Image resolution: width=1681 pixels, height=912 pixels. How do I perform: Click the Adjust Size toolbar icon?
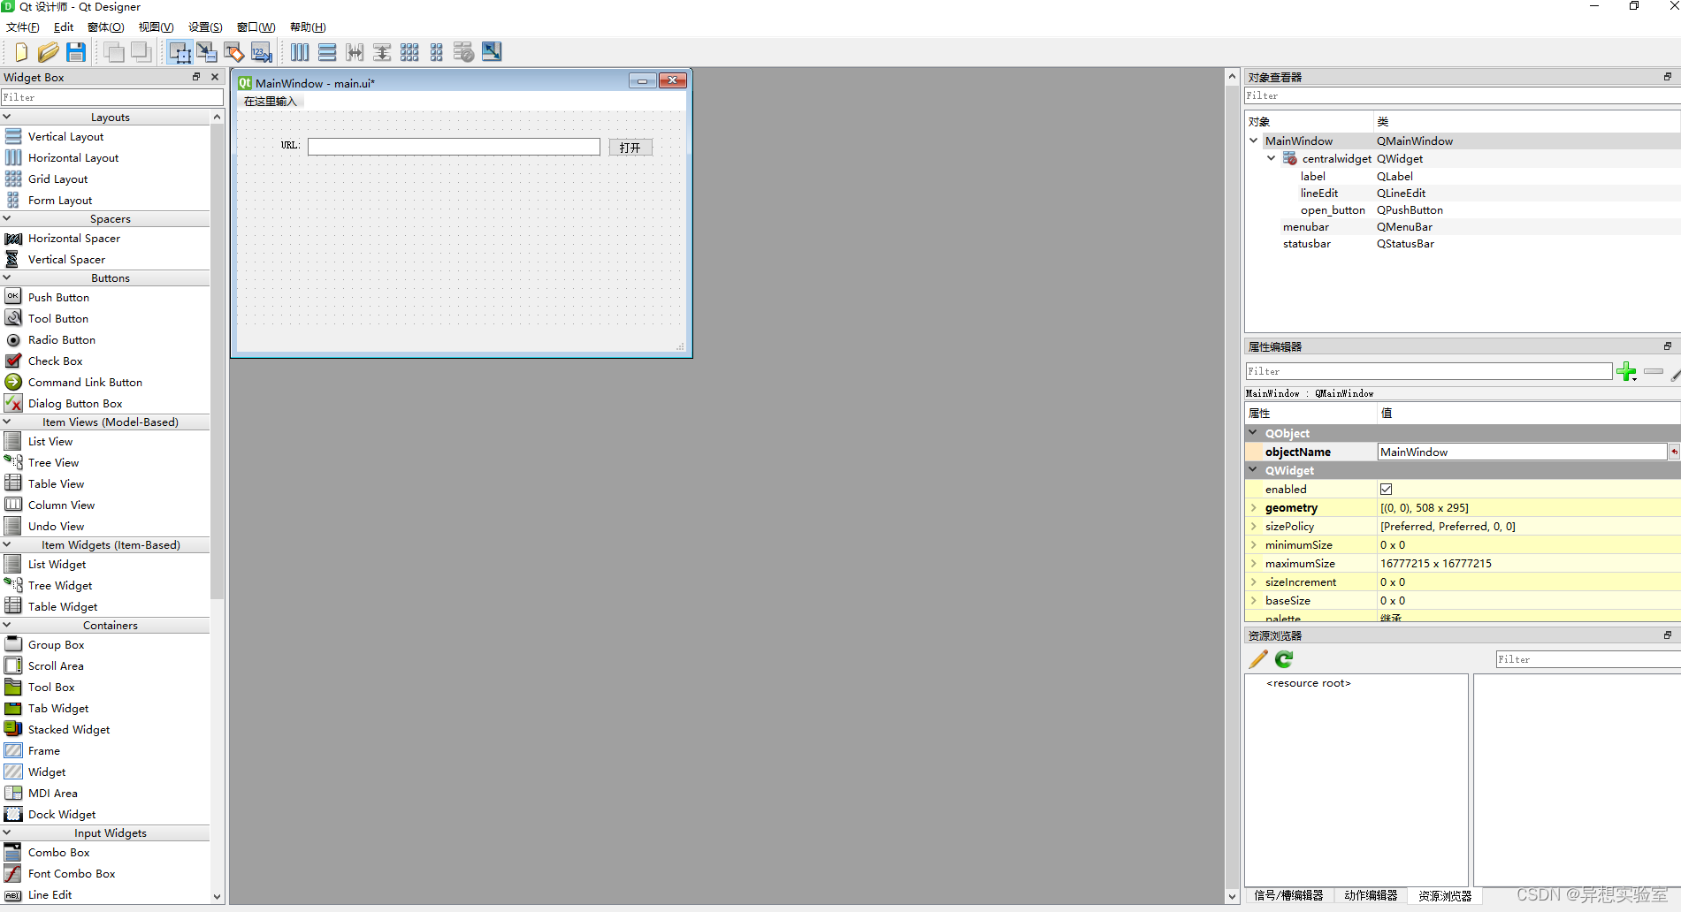coord(492,51)
